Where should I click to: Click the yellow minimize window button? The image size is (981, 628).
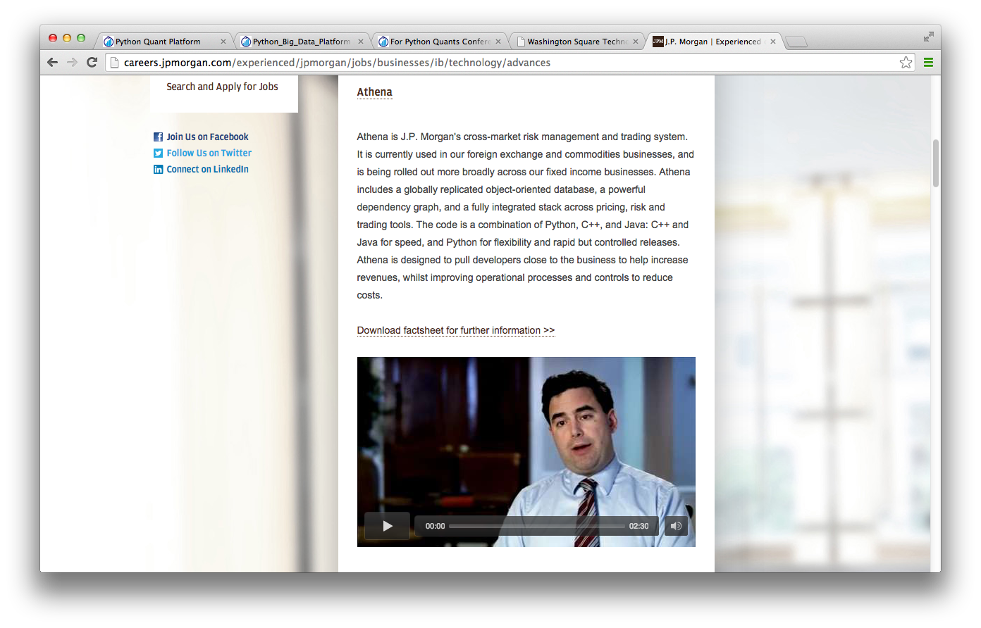[67, 38]
